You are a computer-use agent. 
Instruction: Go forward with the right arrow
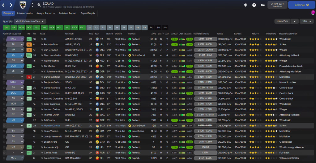coord(11,5)
